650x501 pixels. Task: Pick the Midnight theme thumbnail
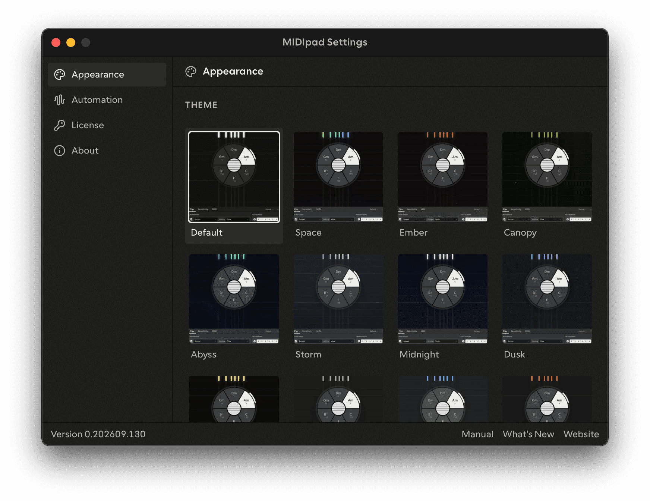443,299
